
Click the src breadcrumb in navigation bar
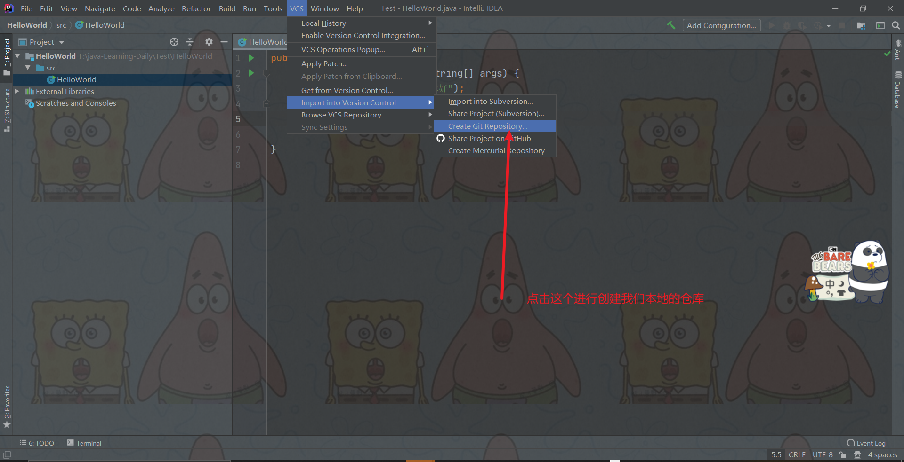61,25
